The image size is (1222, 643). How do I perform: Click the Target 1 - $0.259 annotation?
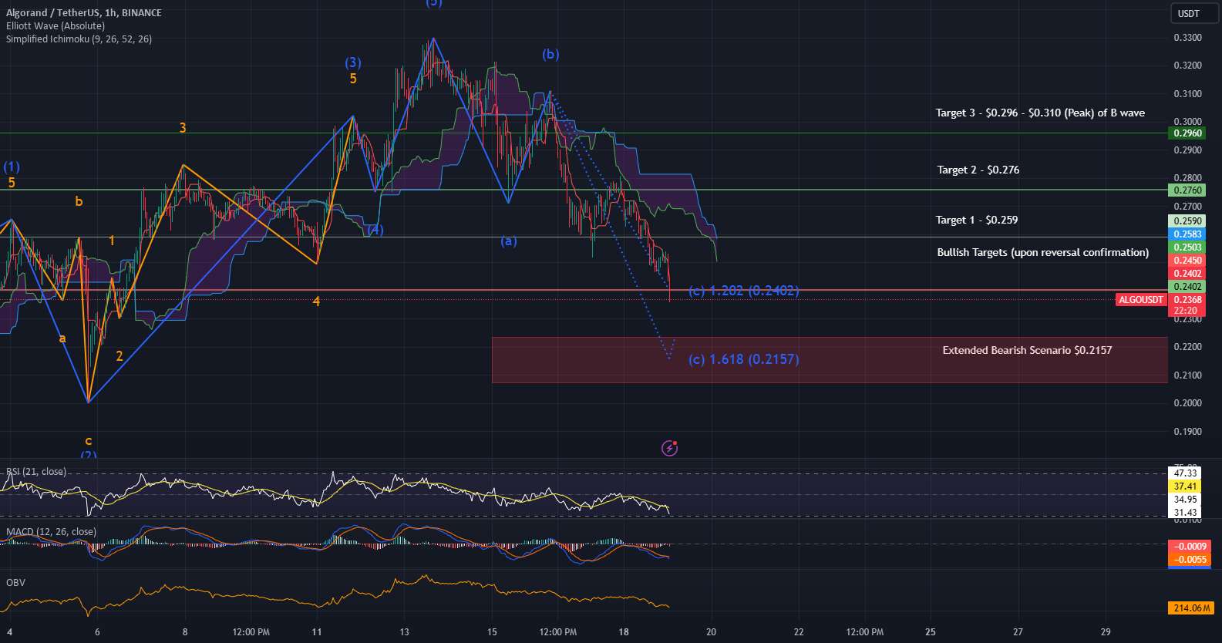point(977,220)
